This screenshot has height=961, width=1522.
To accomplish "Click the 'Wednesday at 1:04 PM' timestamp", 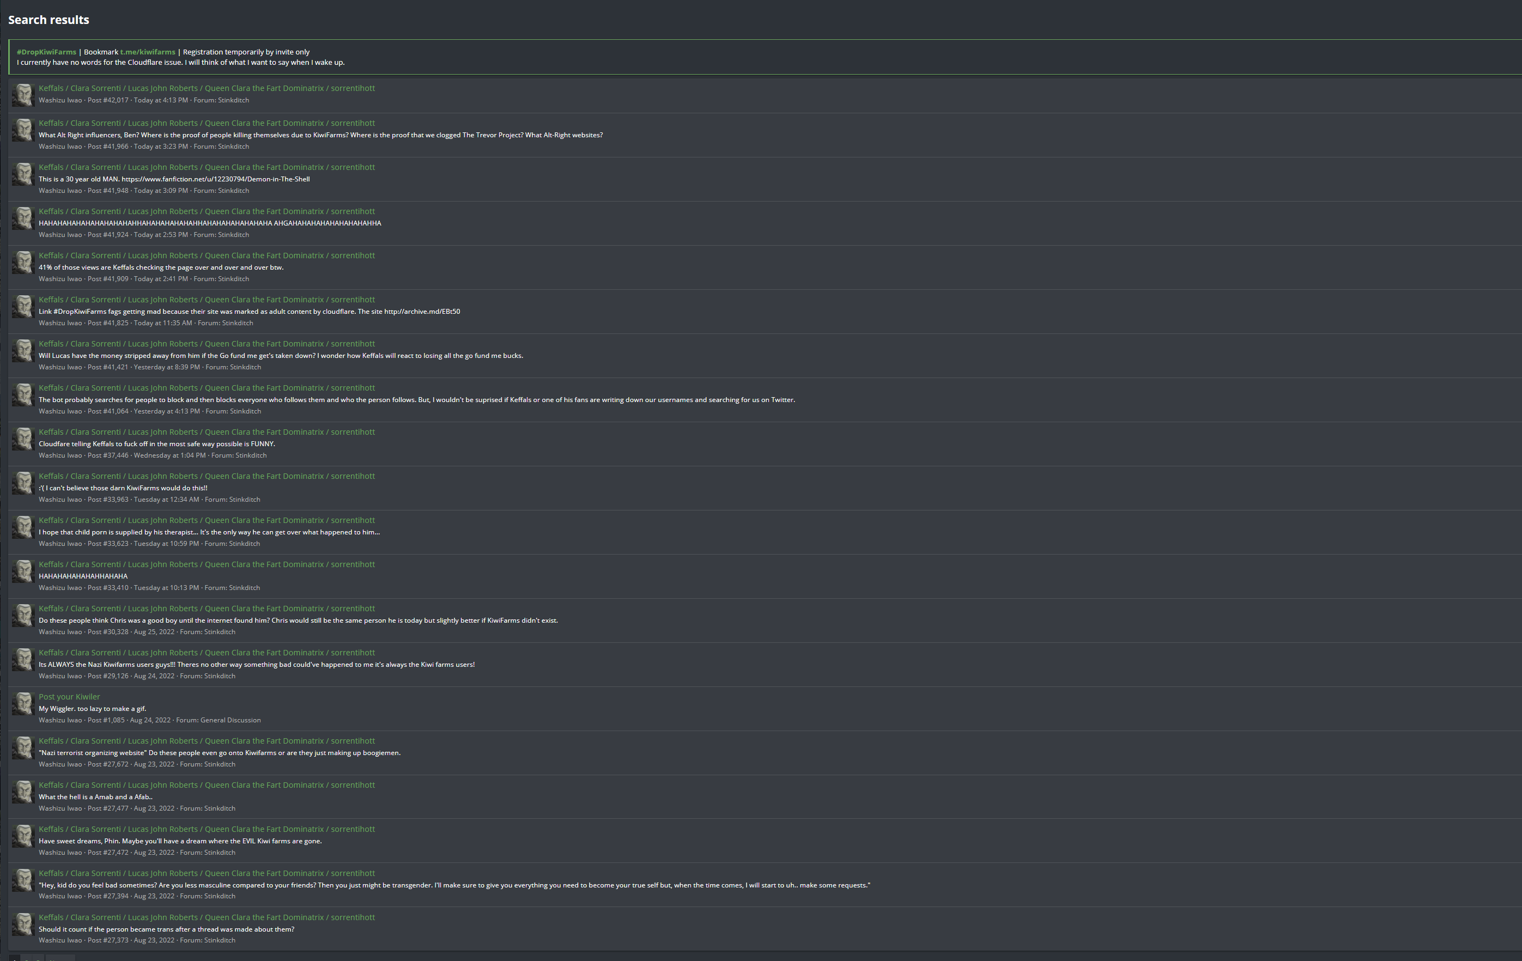I will [x=170, y=455].
